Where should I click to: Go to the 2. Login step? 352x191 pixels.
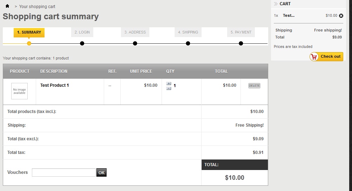(x=82, y=32)
